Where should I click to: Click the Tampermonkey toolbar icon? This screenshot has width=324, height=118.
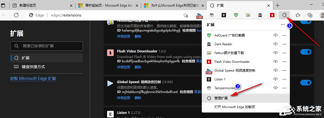pos(212,15)
